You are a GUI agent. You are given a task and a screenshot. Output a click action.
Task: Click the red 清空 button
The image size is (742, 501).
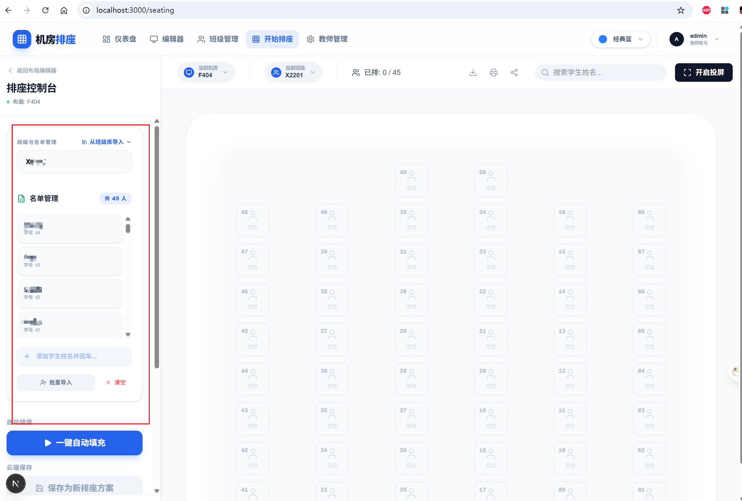tap(116, 382)
